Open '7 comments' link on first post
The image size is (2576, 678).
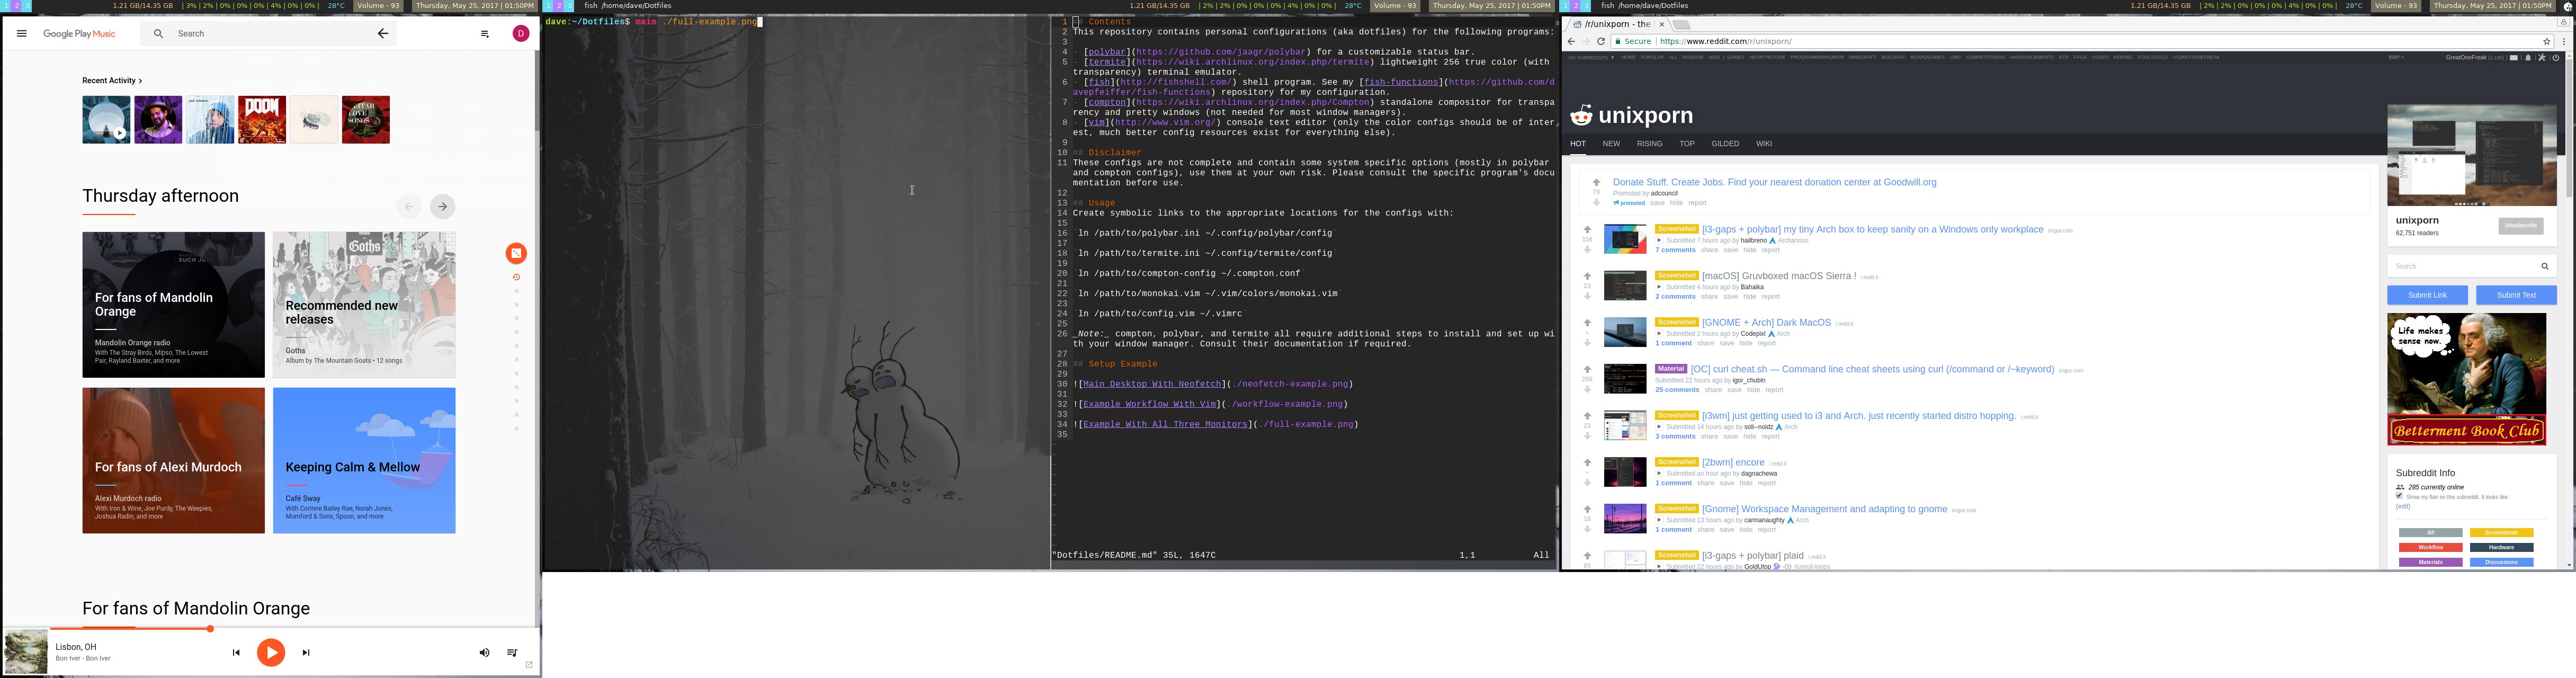tap(1675, 250)
